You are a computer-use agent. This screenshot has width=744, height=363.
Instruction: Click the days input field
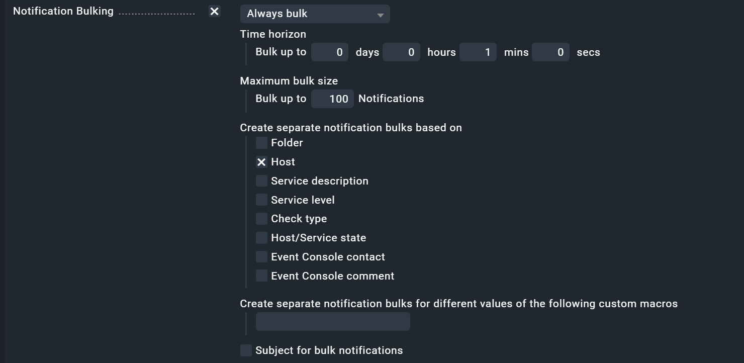click(x=330, y=52)
